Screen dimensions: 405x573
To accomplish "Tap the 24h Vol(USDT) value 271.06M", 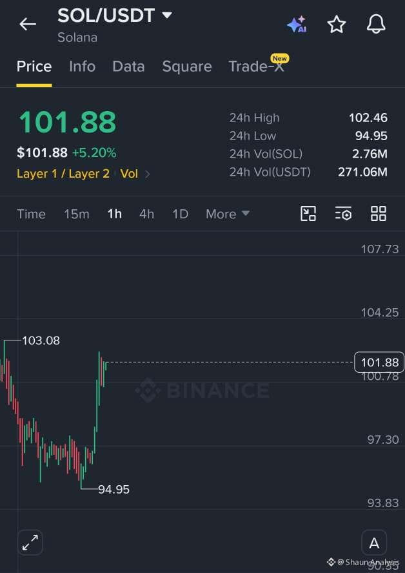I will (362, 172).
